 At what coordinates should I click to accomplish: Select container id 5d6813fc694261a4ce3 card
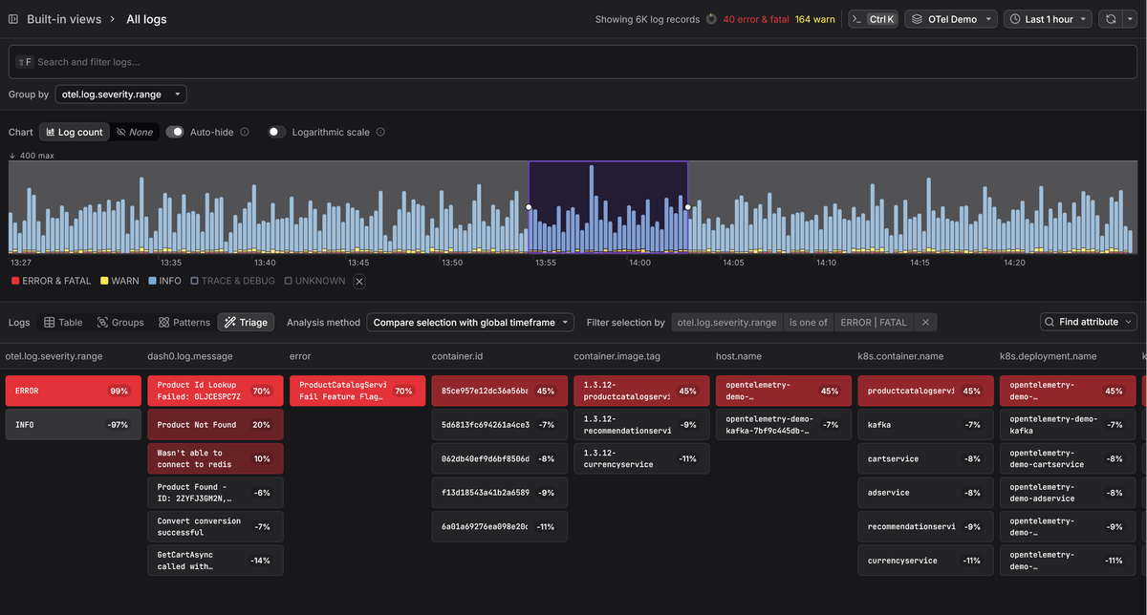pyautogui.click(x=499, y=425)
